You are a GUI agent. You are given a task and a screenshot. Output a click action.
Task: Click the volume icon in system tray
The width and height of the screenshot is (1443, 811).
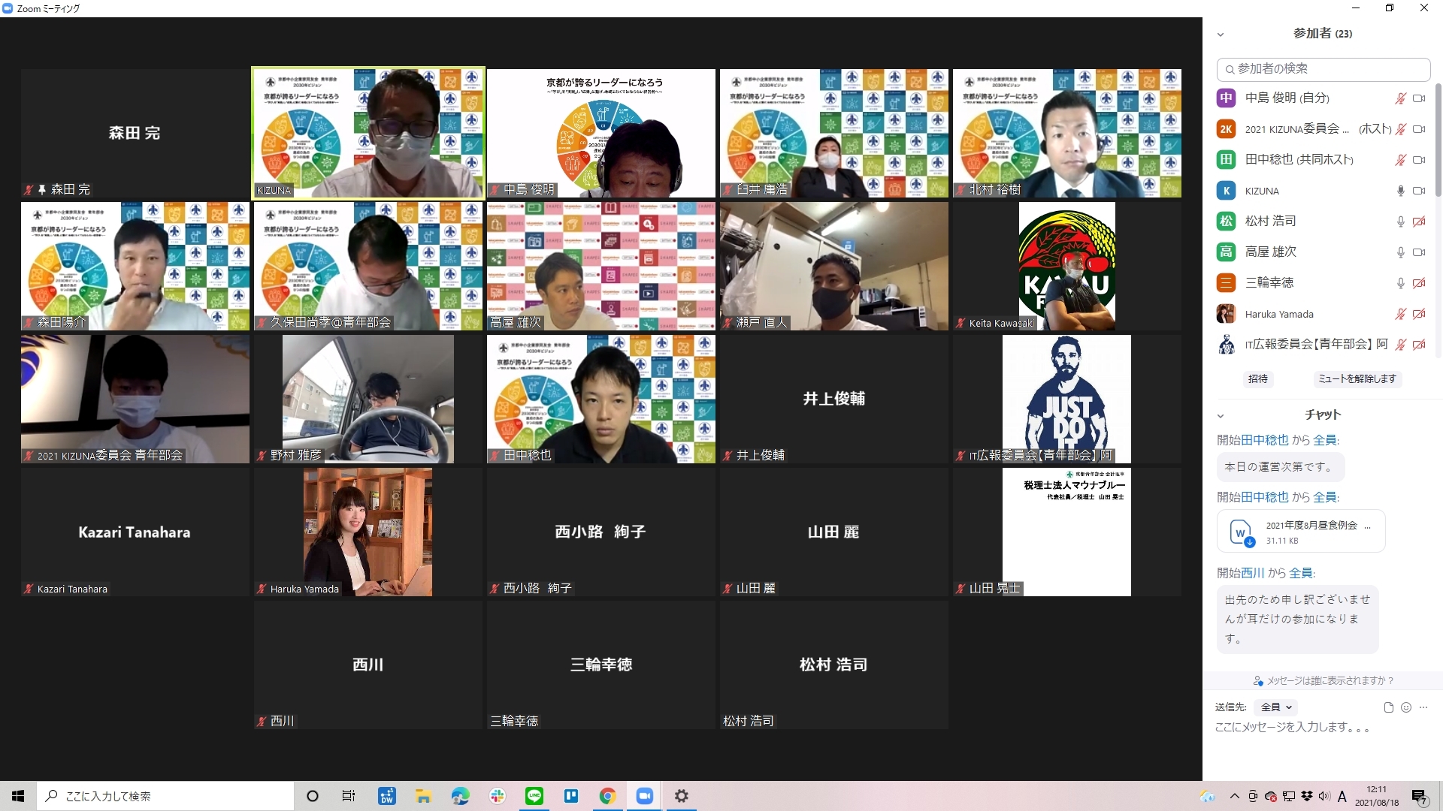pos(1324,796)
